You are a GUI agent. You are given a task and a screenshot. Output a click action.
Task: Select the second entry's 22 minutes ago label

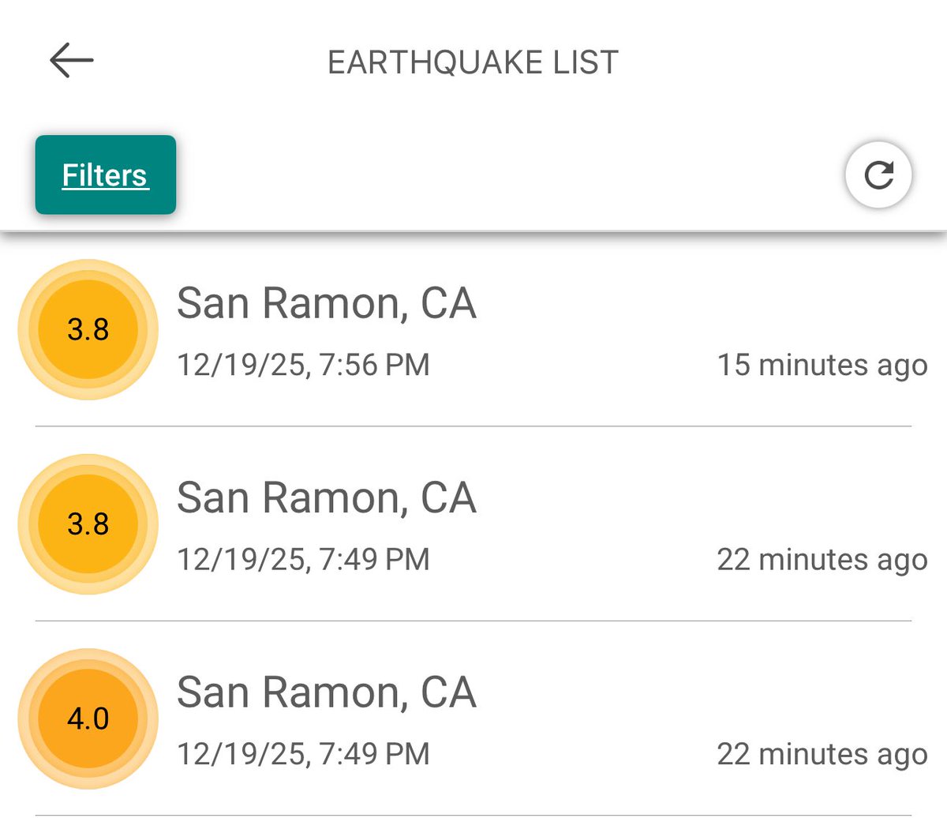coord(822,560)
